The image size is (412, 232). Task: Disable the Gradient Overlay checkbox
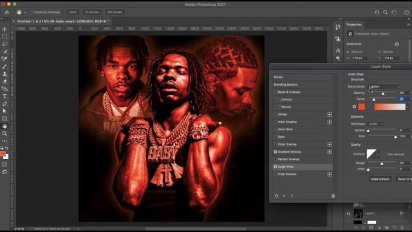pos(276,152)
